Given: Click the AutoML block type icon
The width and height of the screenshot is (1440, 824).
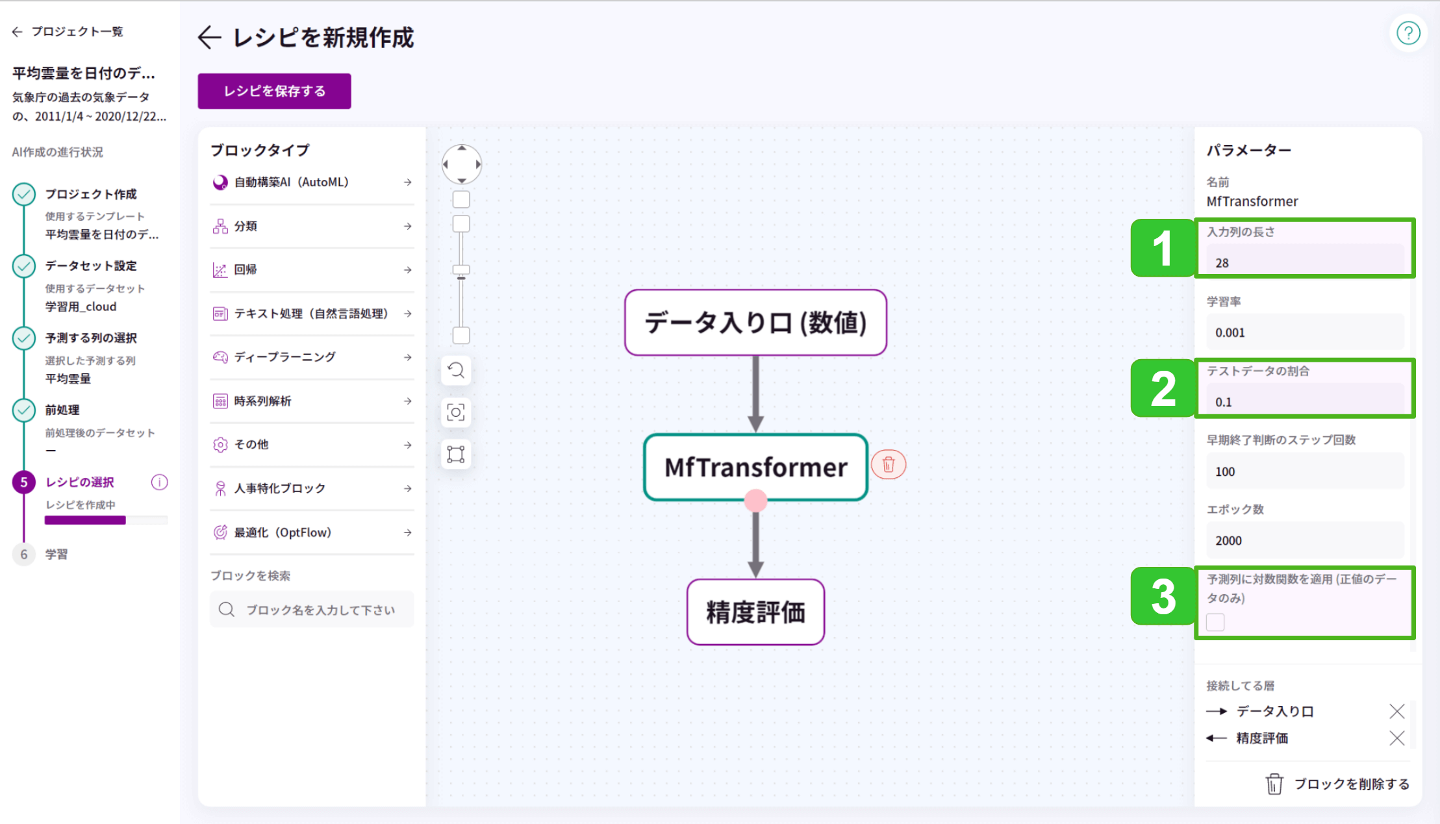Looking at the screenshot, I should tap(220, 182).
